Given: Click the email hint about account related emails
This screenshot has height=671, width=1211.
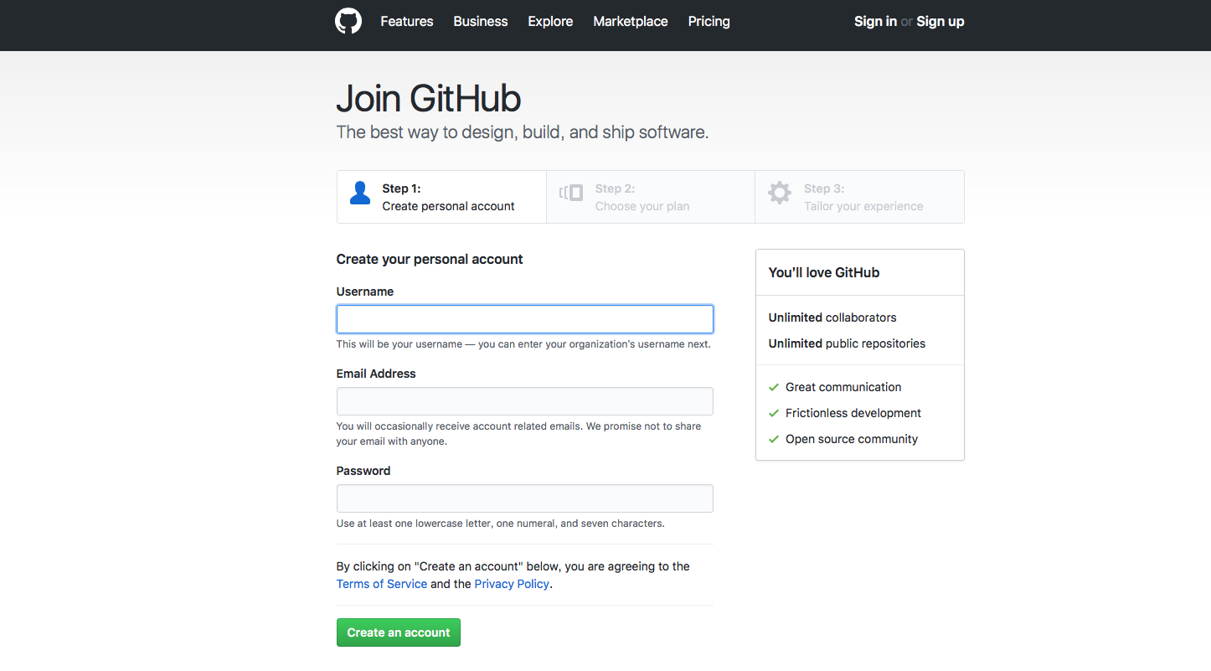Looking at the screenshot, I should tap(519, 434).
